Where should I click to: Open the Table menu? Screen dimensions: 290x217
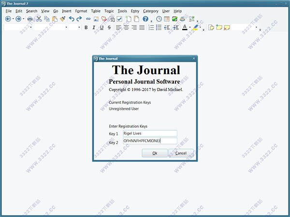tap(96, 11)
